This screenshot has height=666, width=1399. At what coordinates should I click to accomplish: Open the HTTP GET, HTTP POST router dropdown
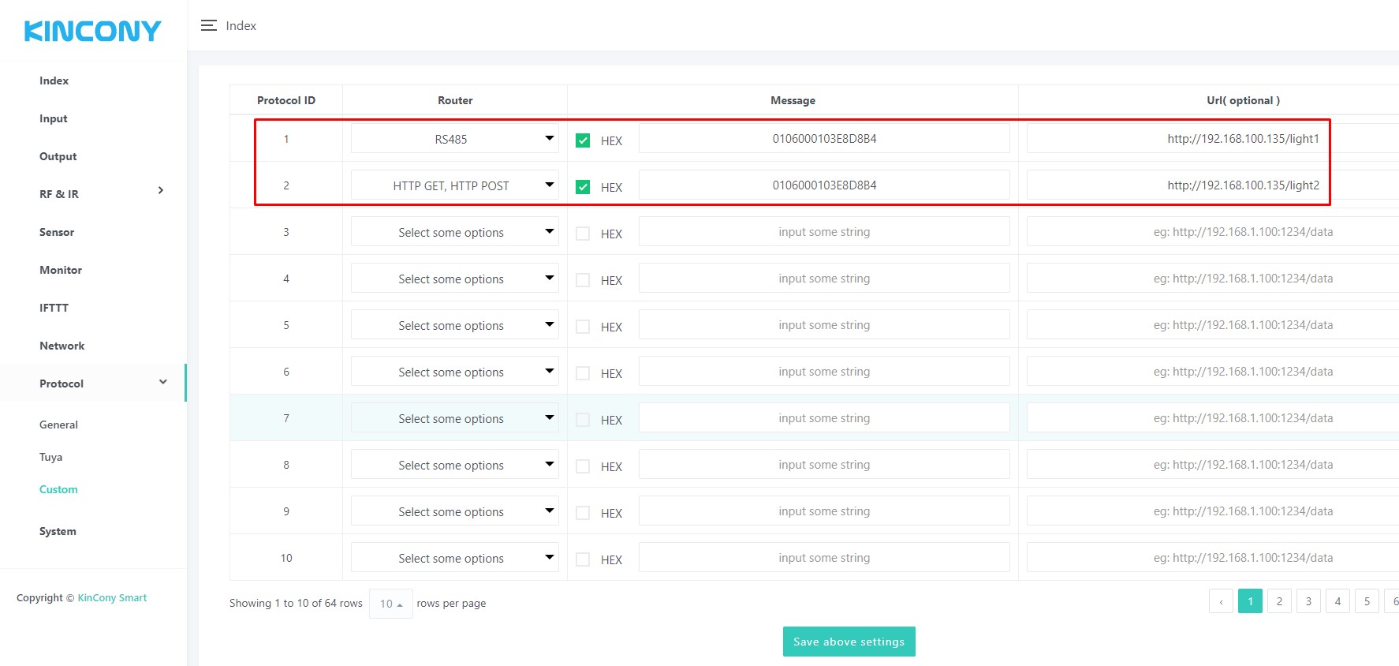pyautogui.click(x=454, y=185)
